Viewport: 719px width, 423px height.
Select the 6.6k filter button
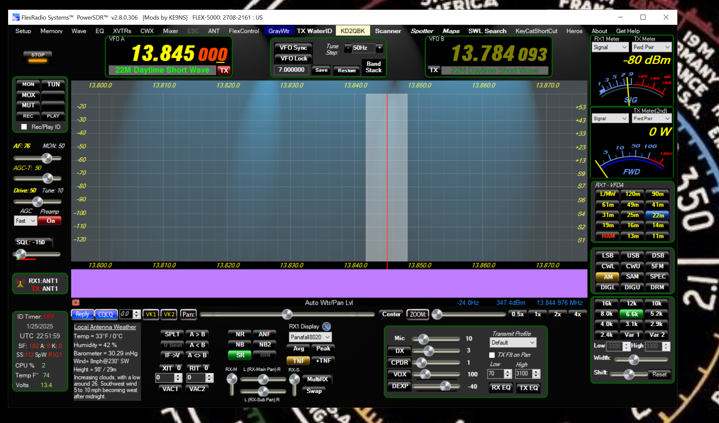[x=632, y=314]
